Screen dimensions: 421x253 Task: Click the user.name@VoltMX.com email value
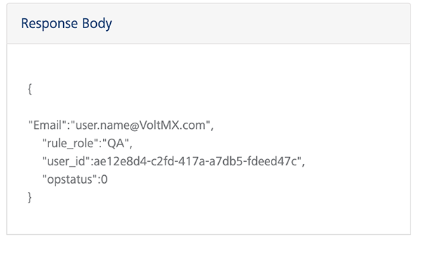pyautogui.click(x=140, y=125)
